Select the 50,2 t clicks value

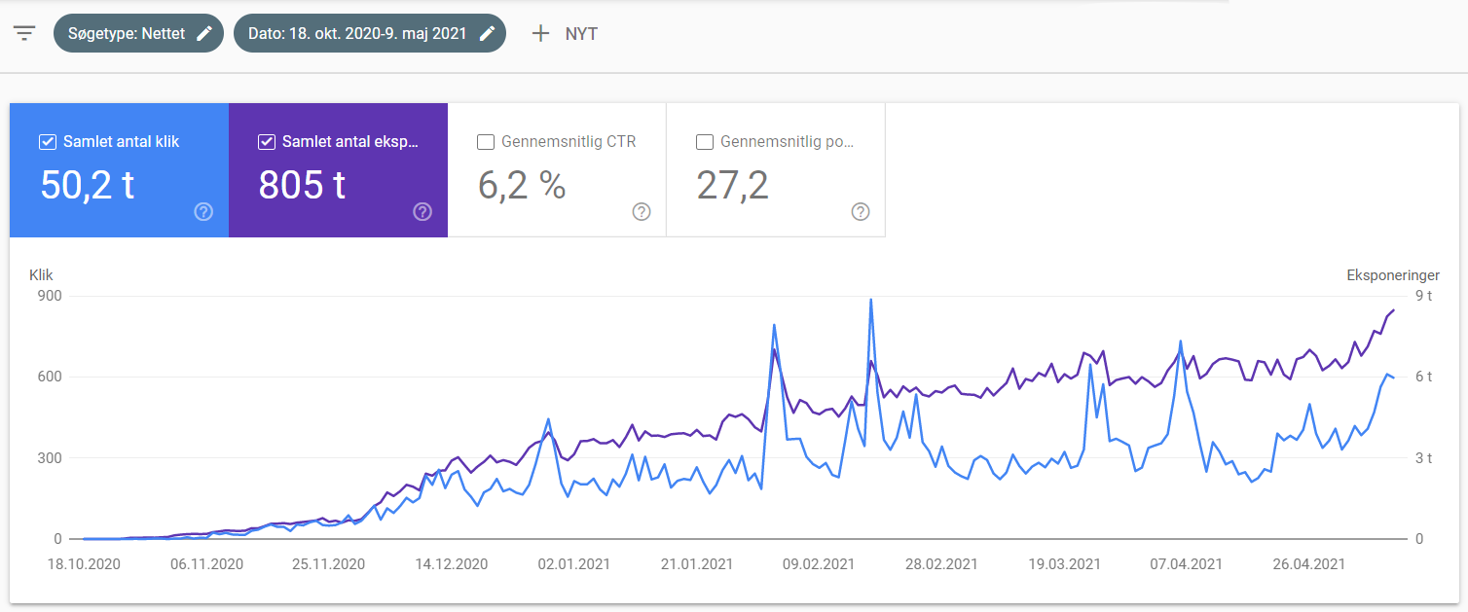pos(88,184)
